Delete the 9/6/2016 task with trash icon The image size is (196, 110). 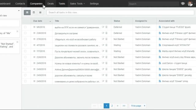106,27
